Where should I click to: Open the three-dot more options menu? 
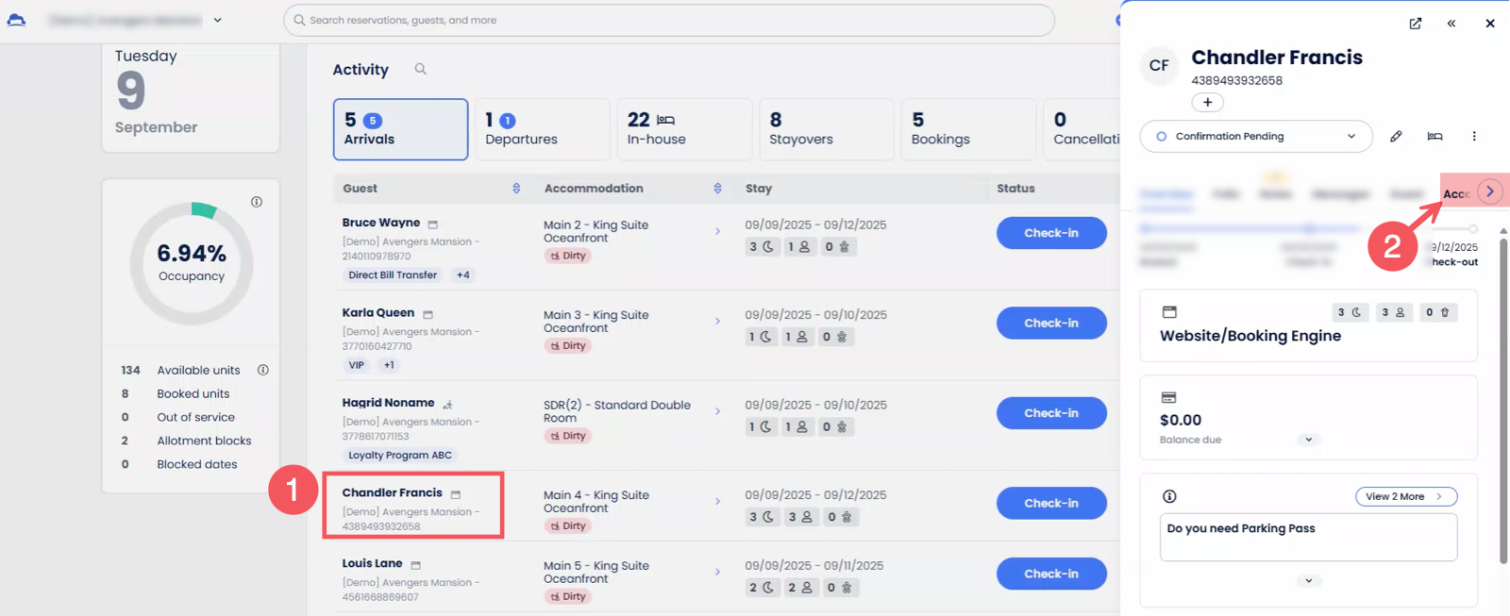[x=1474, y=136]
